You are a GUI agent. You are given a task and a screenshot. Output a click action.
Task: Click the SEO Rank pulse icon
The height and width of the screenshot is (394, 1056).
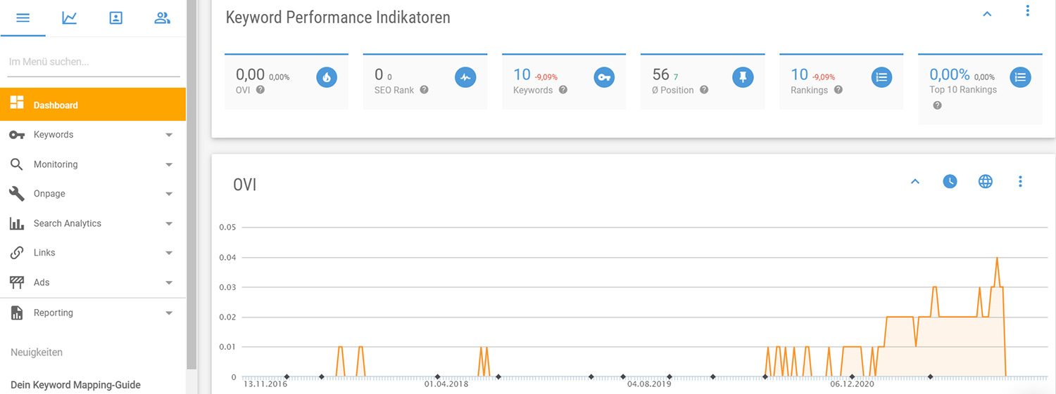465,78
